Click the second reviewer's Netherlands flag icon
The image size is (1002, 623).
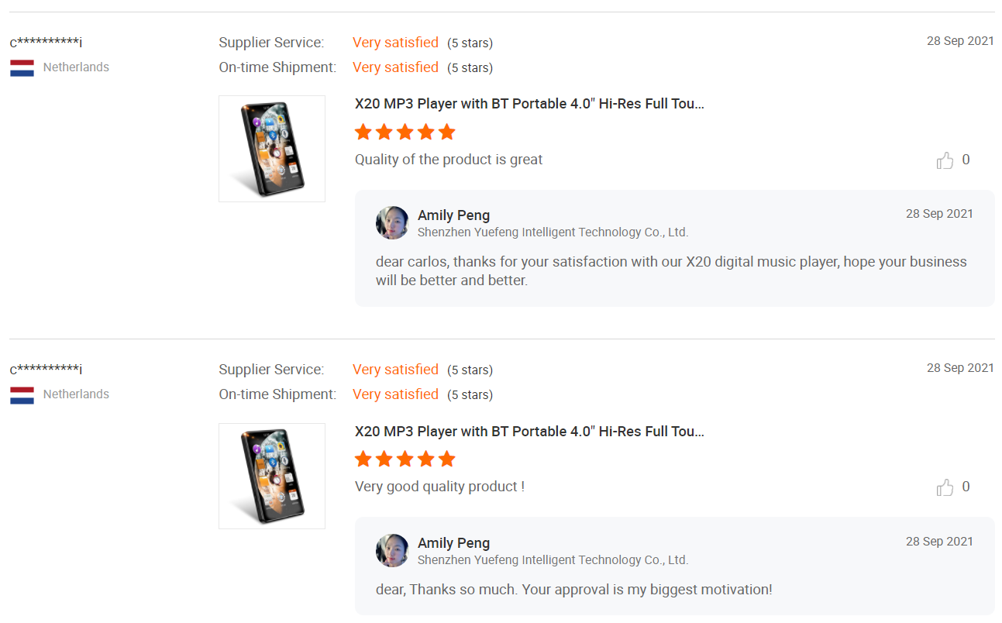click(x=22, y=394)
